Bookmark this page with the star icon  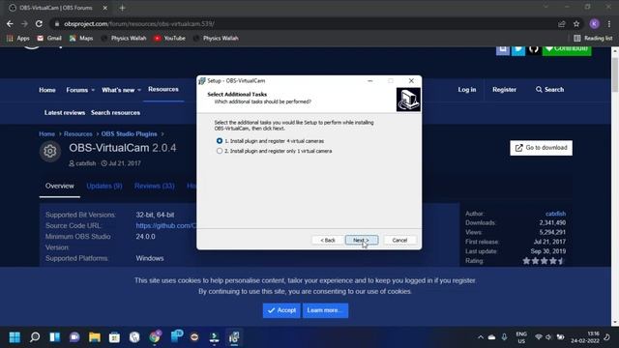pyautogui.click(x=576, y=24)
